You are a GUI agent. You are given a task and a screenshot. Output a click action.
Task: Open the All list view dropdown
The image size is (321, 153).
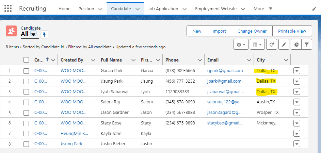click(33, 34)
